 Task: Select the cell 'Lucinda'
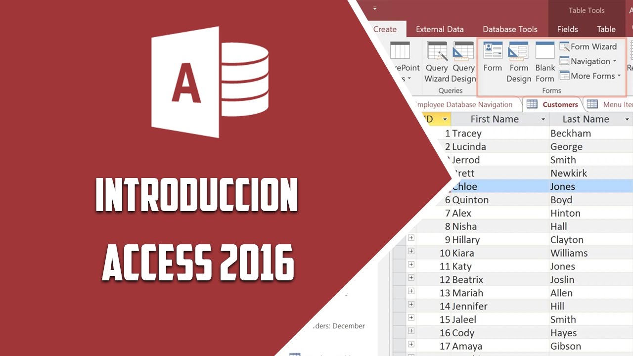pyautogui.click(x=500, y=147)
